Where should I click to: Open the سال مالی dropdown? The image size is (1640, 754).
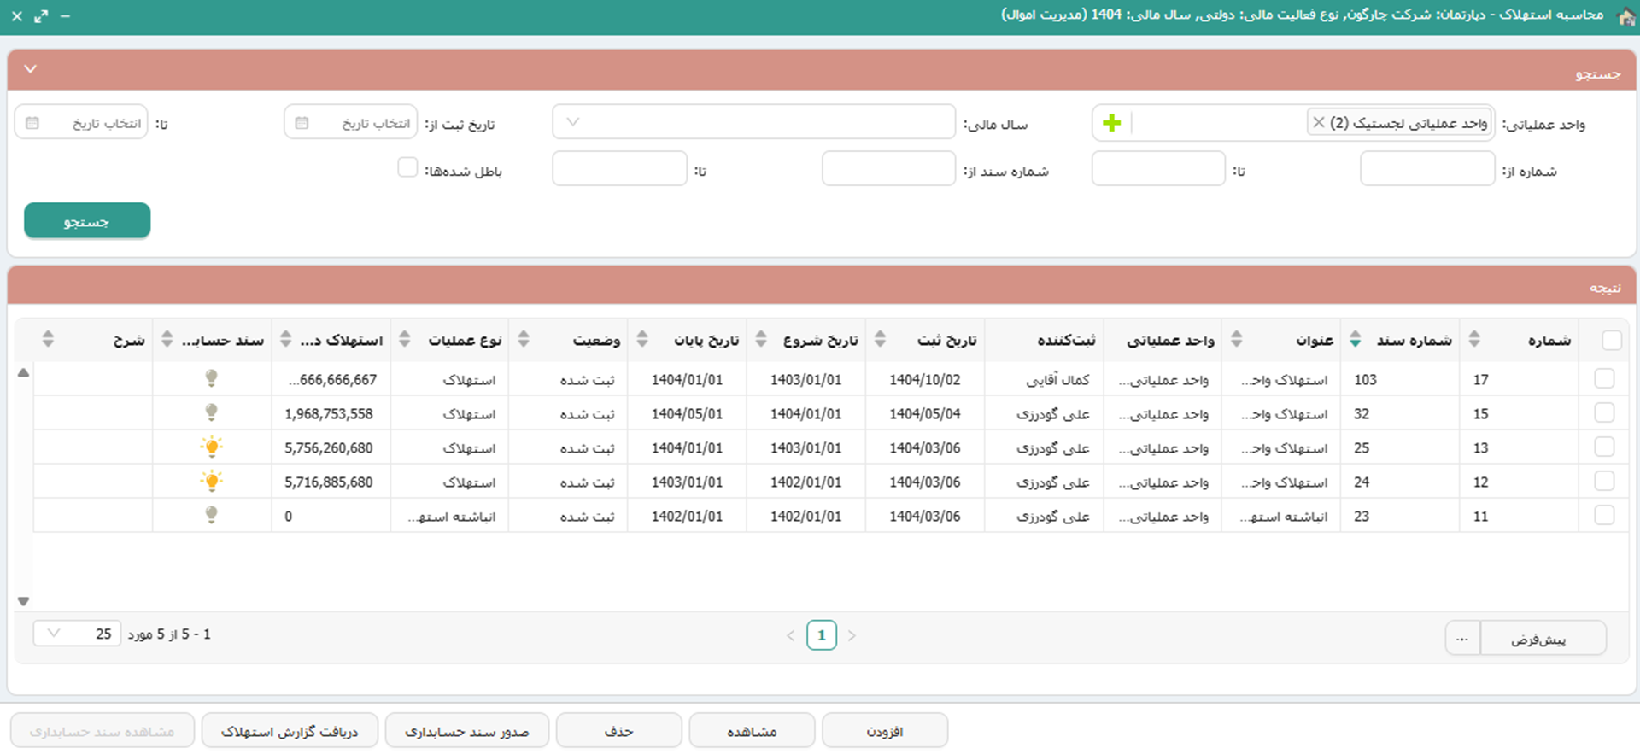pos(753,122)
